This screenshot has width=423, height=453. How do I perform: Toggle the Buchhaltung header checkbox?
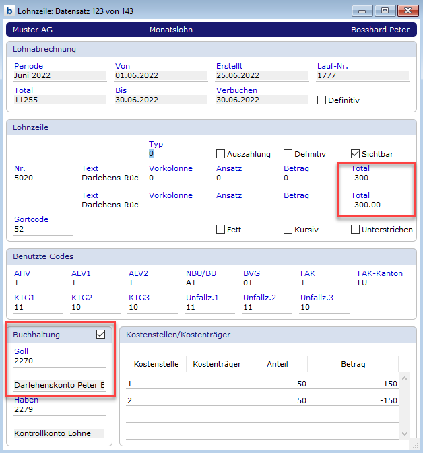pos(101,334)
